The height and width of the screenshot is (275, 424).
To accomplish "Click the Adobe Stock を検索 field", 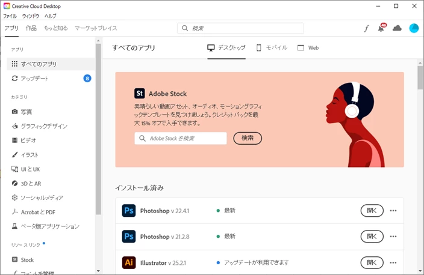I will point(181,138).
